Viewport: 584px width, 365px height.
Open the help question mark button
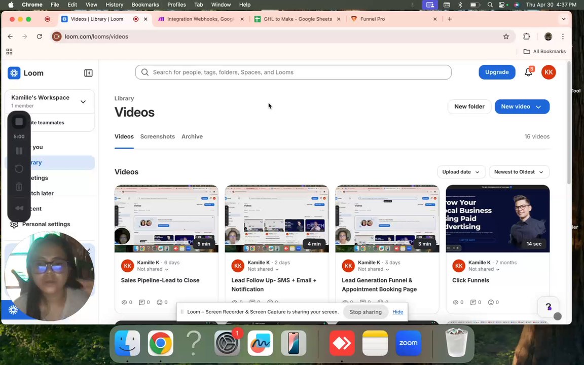(x=548, y=307)
